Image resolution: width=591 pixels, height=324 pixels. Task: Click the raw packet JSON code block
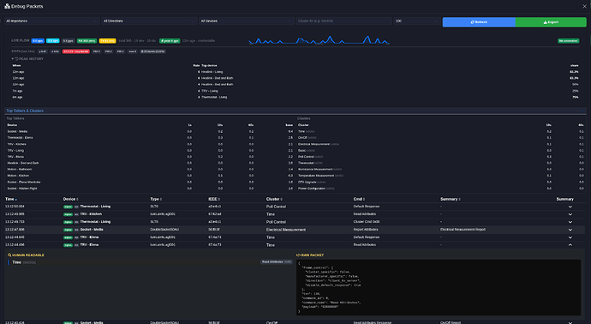pyautogui.click(x=439, y=287)
